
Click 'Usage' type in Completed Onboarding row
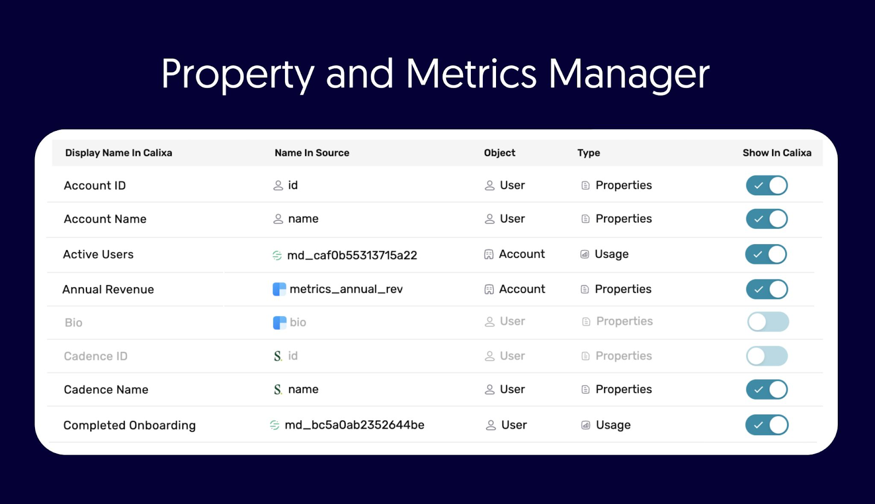pos(613,425)
